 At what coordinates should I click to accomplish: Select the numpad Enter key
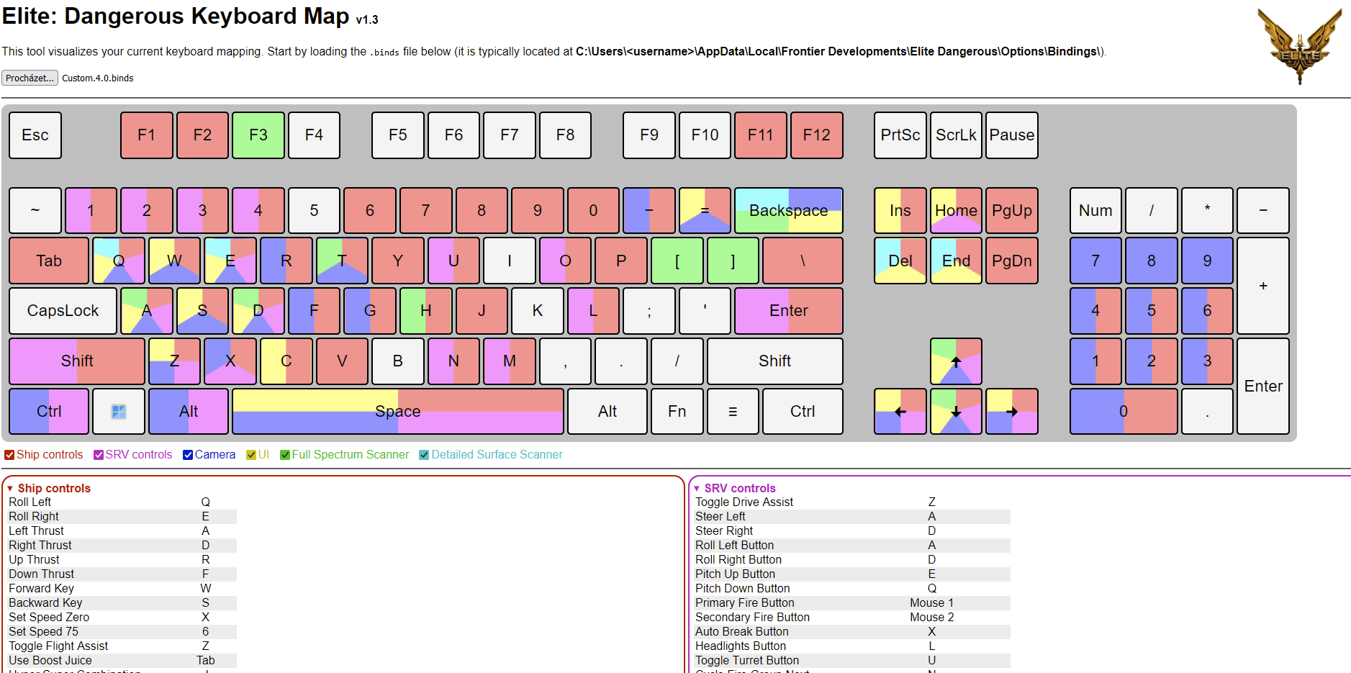coord(1263,386)
